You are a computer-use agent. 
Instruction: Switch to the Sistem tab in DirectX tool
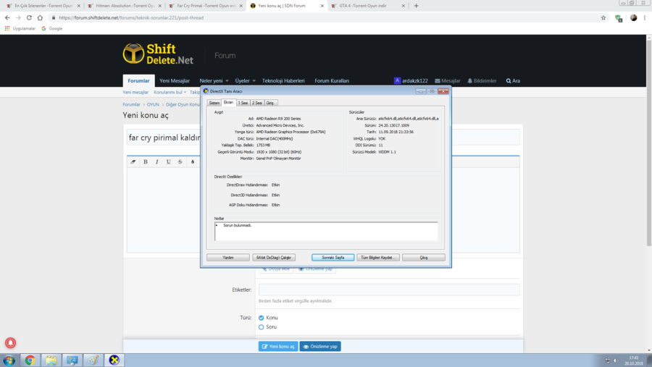click(214, 103)
